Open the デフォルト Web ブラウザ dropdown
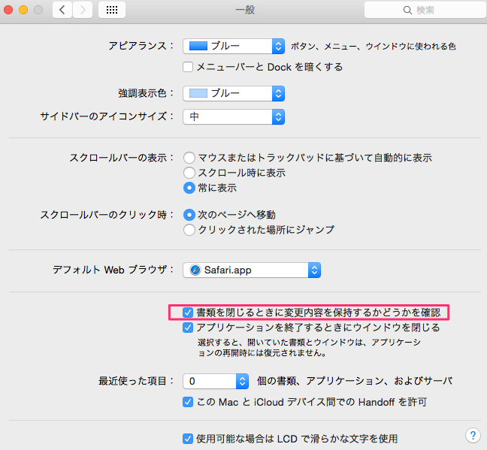The width and height of the screenshot is (487, 450). coord(252,270)
